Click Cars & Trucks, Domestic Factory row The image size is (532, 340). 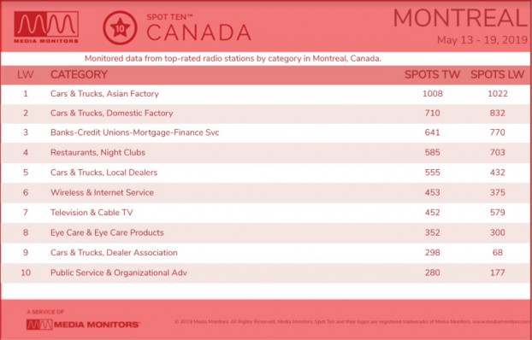(x=266, y=114)
